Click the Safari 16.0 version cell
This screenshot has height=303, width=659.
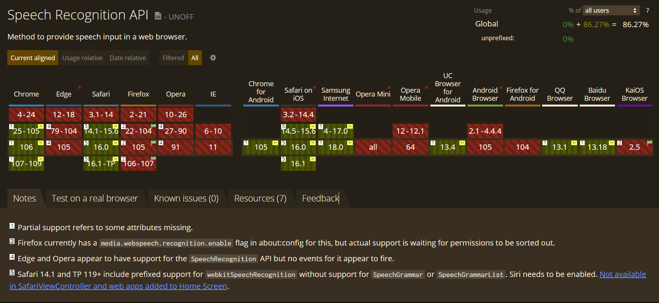tap(101, 147)
